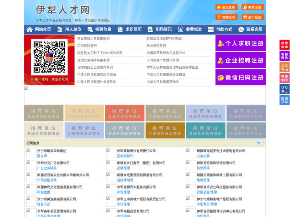Open 伊犁公交广告有限公司 listing
Viewport: 290px width, 217px height.
[x=53, y=163]
